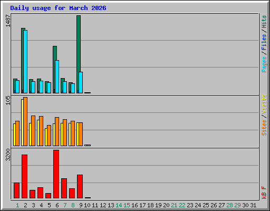Click the day 20 x-axis label

point(166,205)
